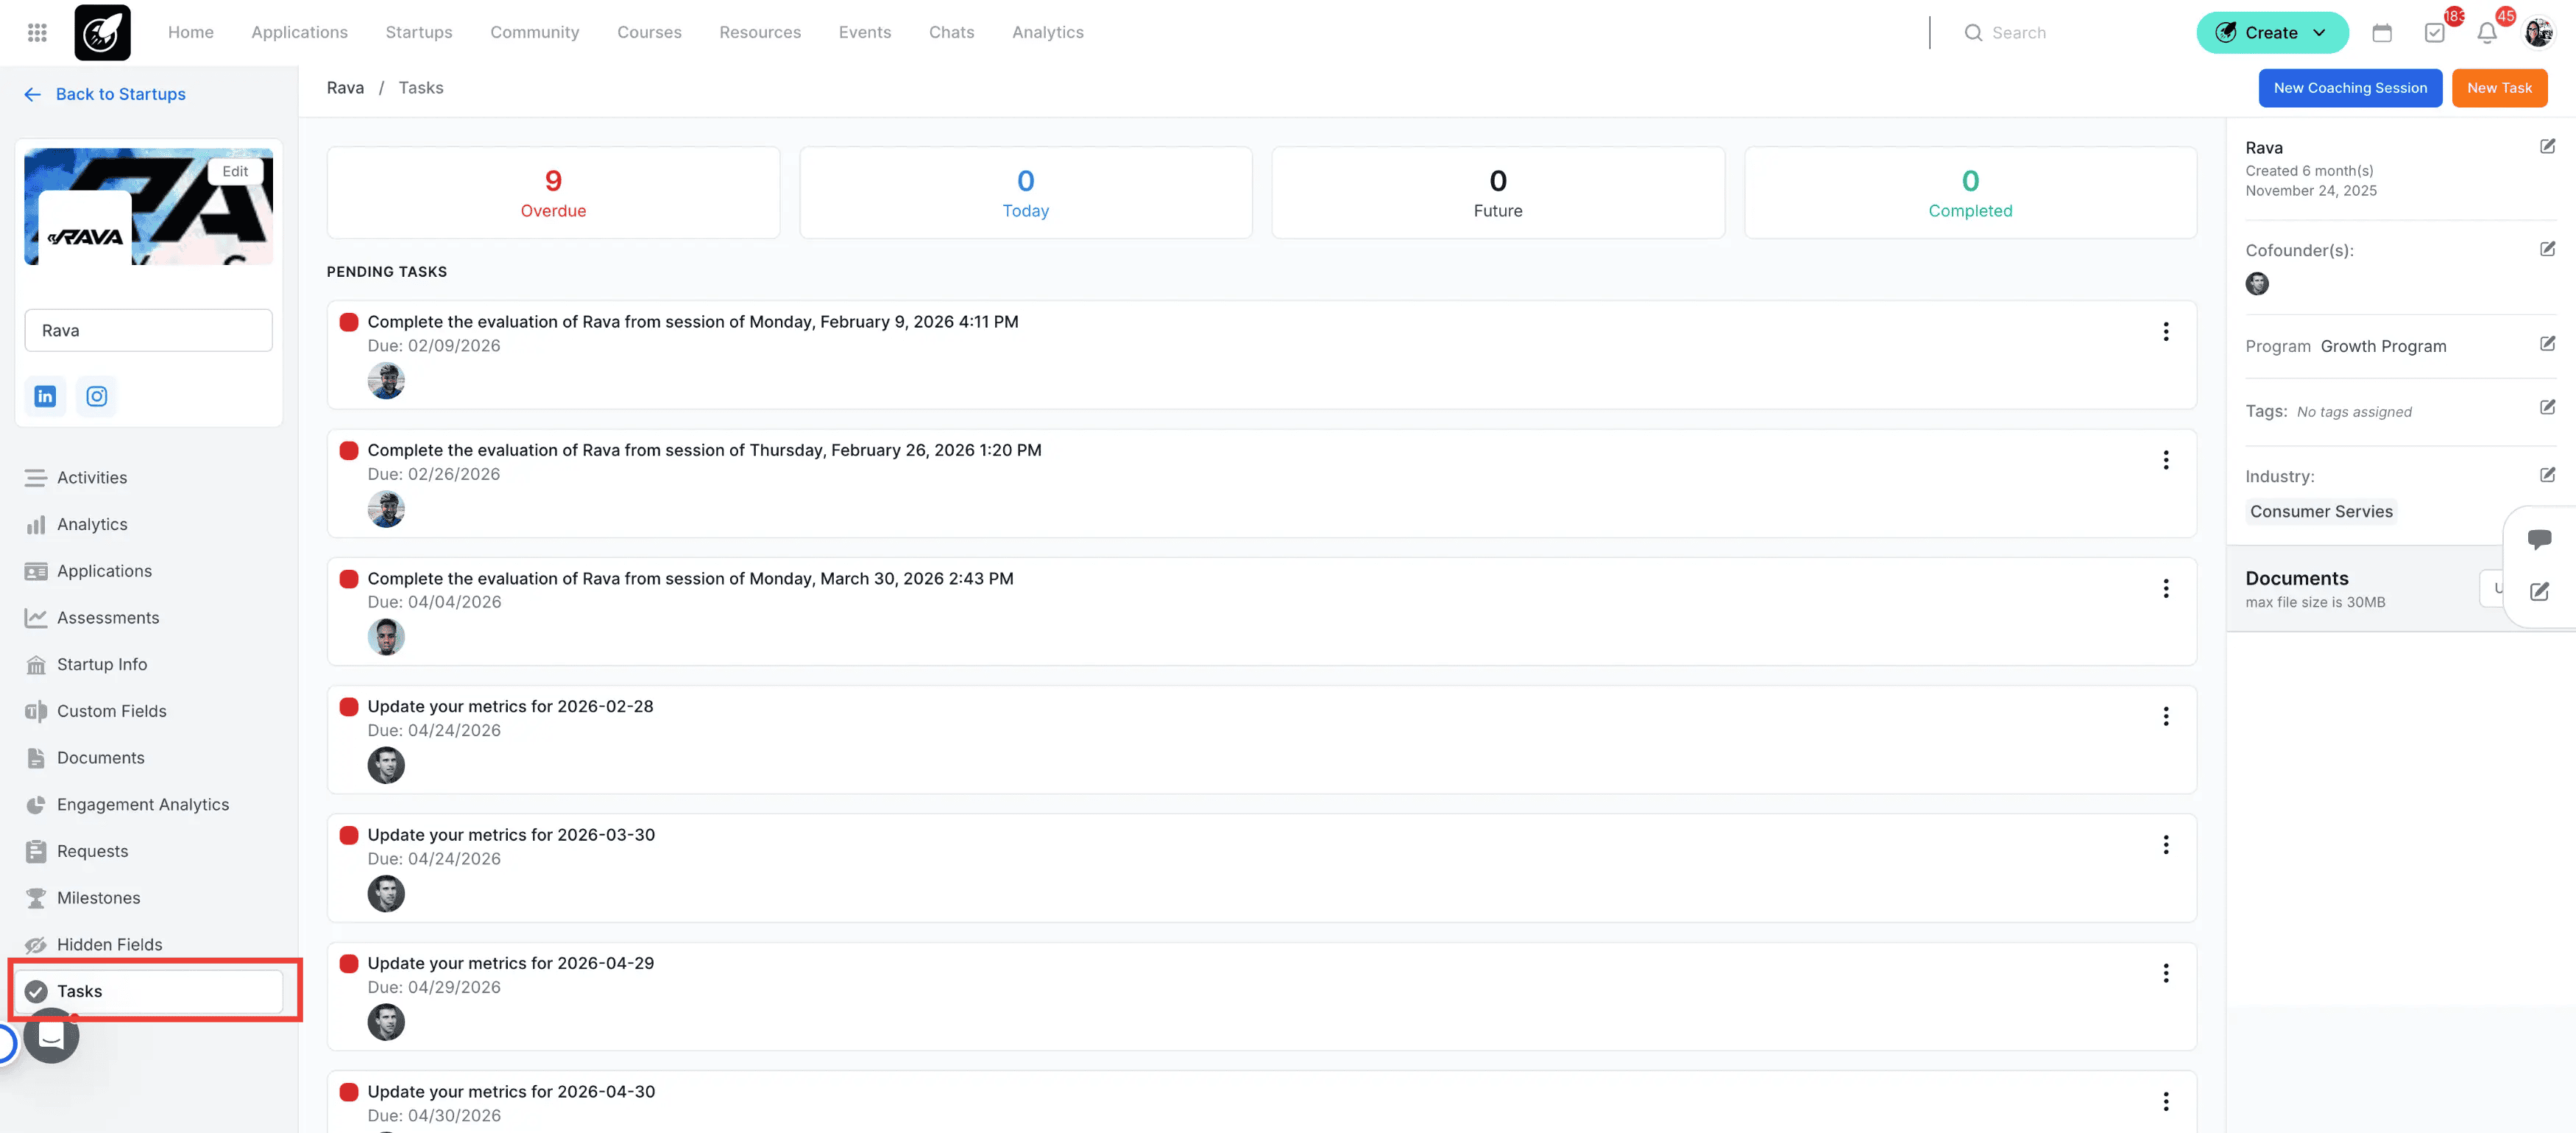
Task: Open options menu for February 26 evaluation task
Action: [x=2166, y=460]
